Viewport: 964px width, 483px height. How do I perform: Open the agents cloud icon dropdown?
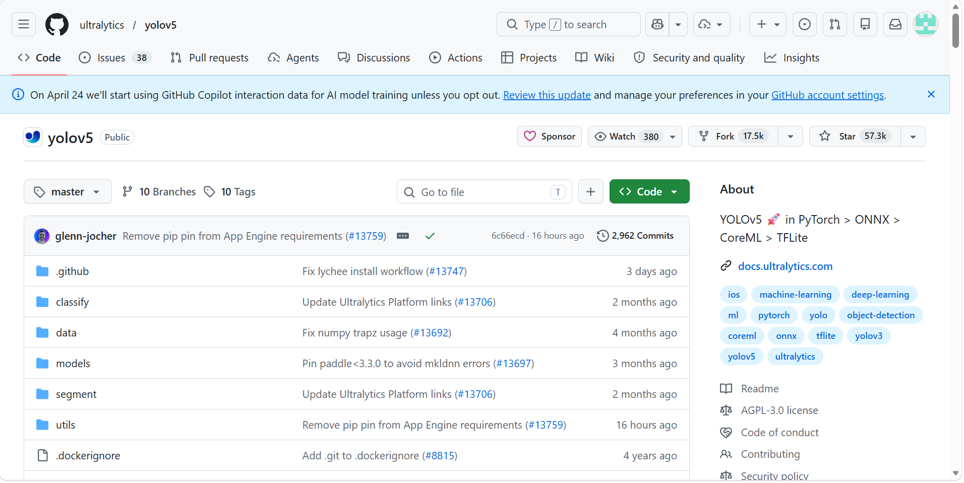coord(711,24)
